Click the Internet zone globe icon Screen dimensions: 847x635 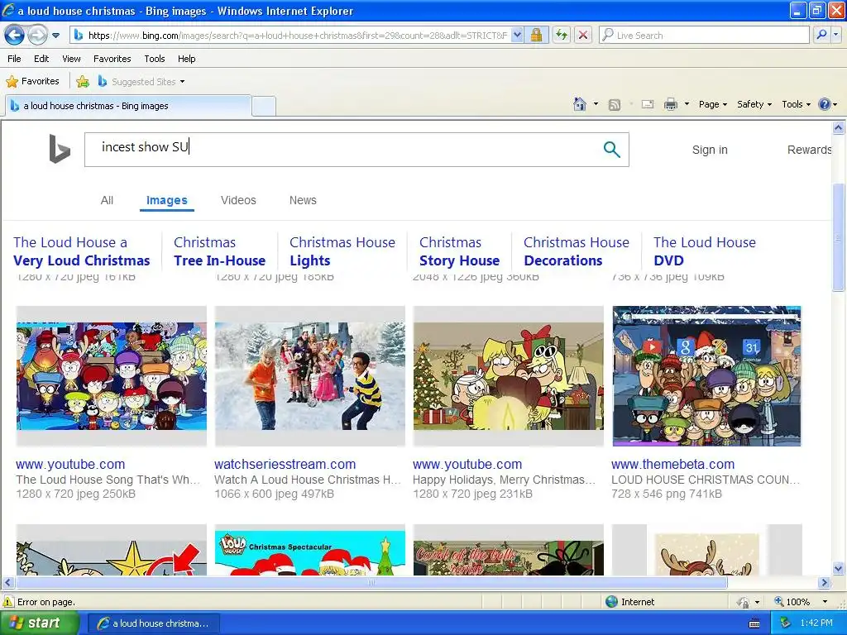[611, 602]
